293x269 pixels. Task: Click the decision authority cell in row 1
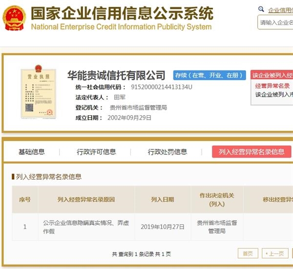click(x=217, y=227)
